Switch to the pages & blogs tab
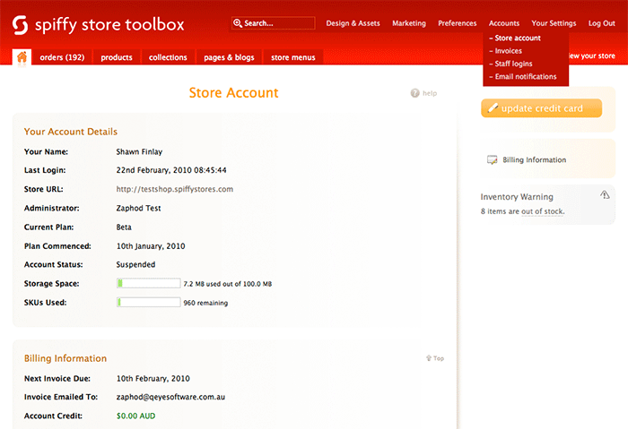The height and width of the screenshot is (429, 628). point(229,57)
